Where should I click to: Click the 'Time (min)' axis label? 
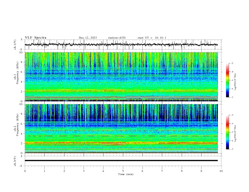point(126,174)
